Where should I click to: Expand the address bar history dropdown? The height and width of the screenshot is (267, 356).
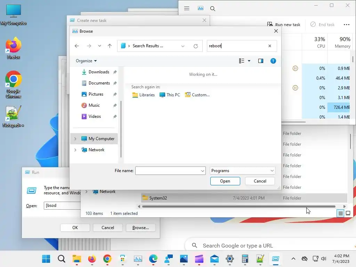183,46
